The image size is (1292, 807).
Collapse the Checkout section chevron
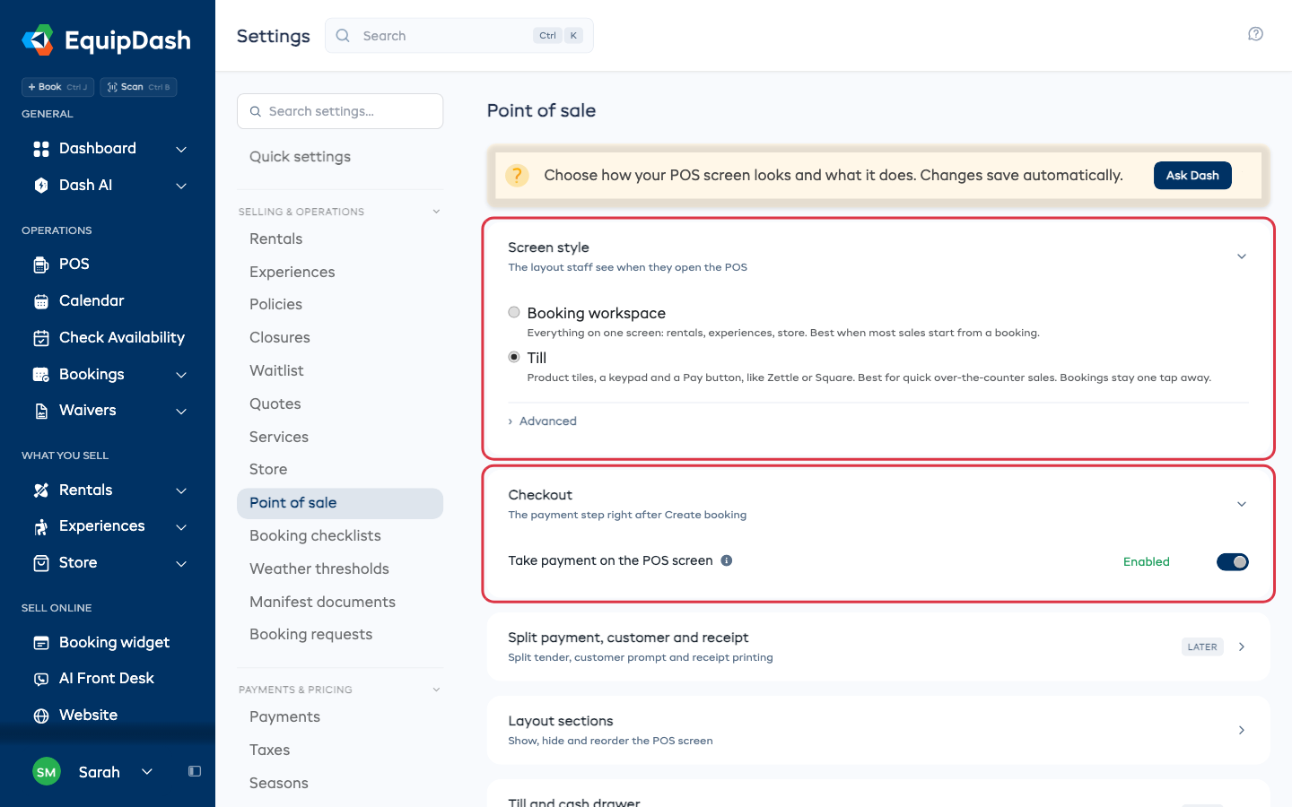click(x=1242, y=504)
